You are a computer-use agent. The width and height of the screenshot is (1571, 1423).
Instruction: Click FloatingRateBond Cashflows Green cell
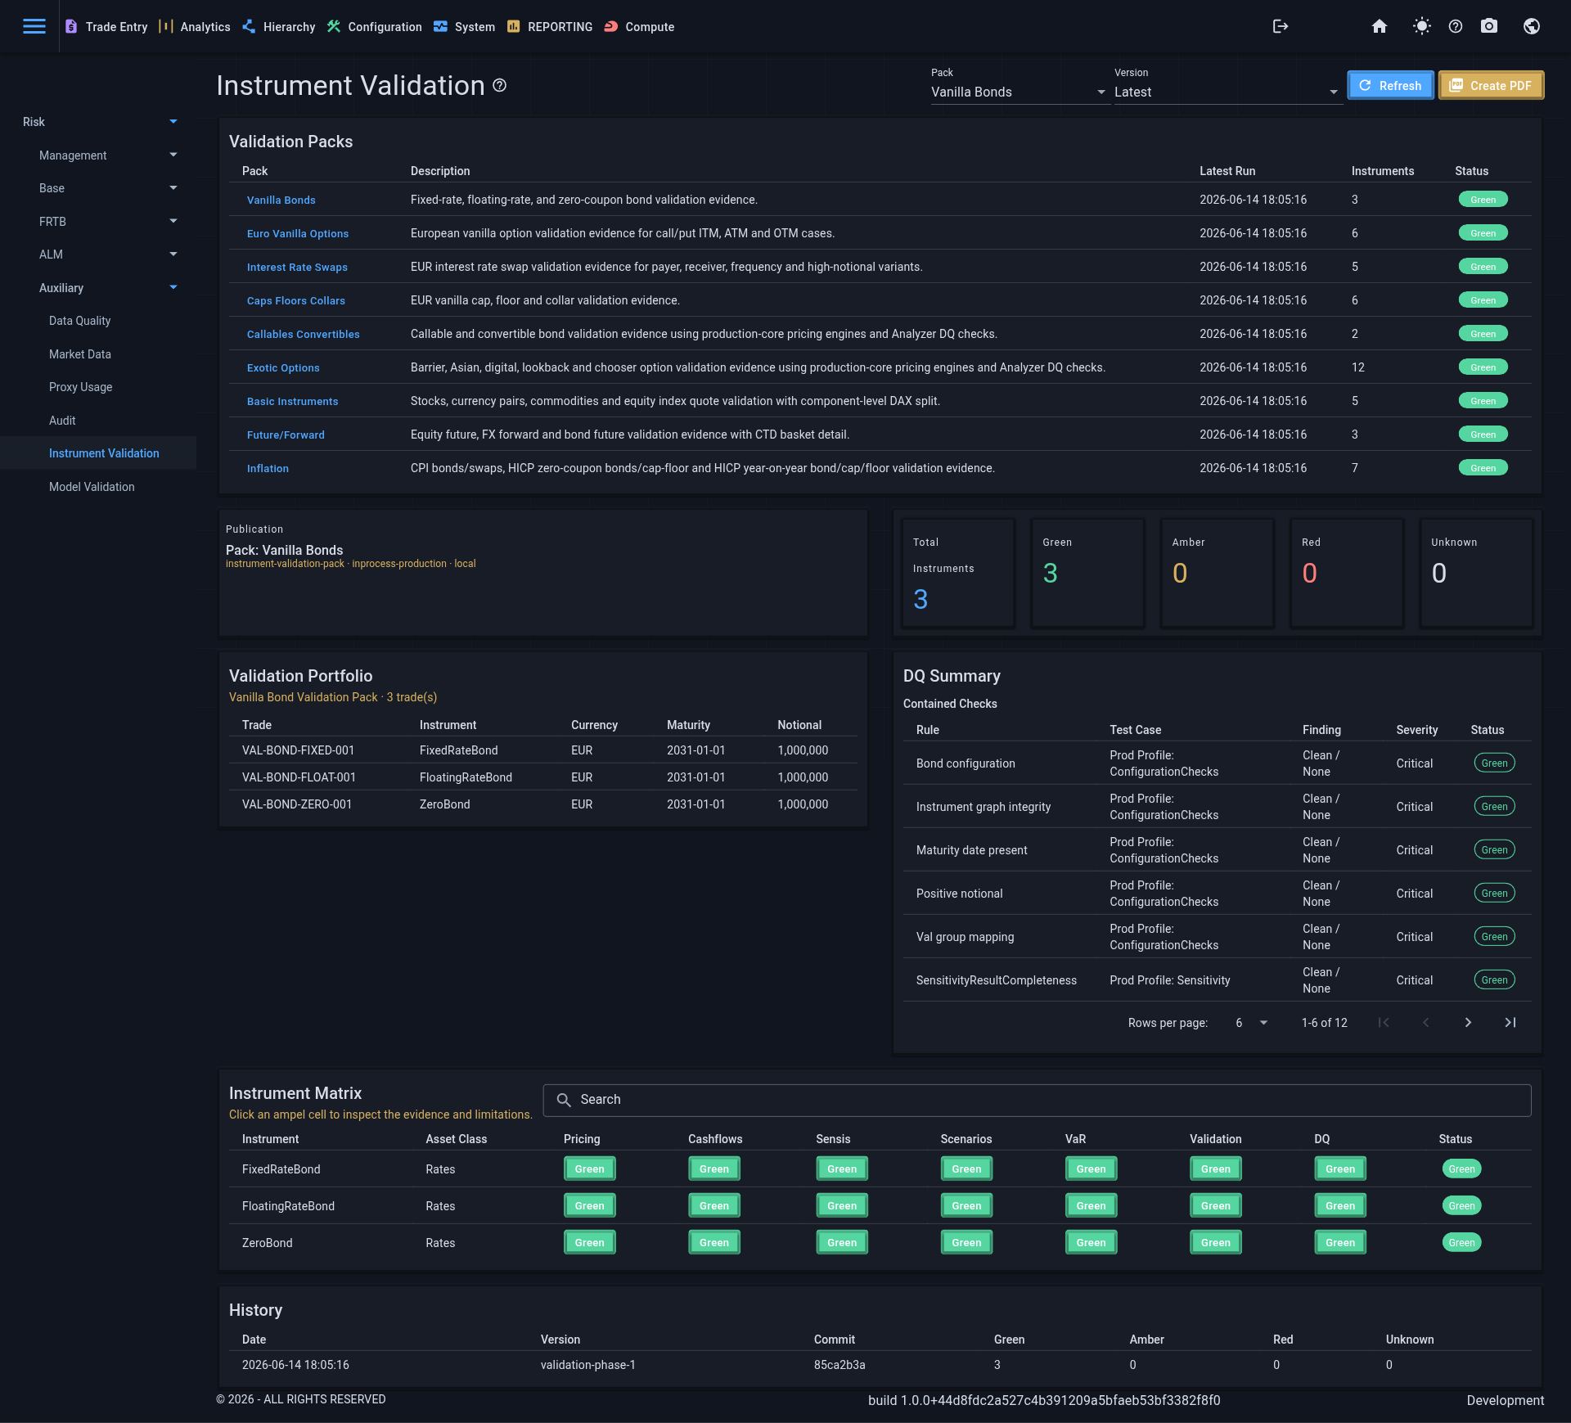click(x=714, y=1206)
